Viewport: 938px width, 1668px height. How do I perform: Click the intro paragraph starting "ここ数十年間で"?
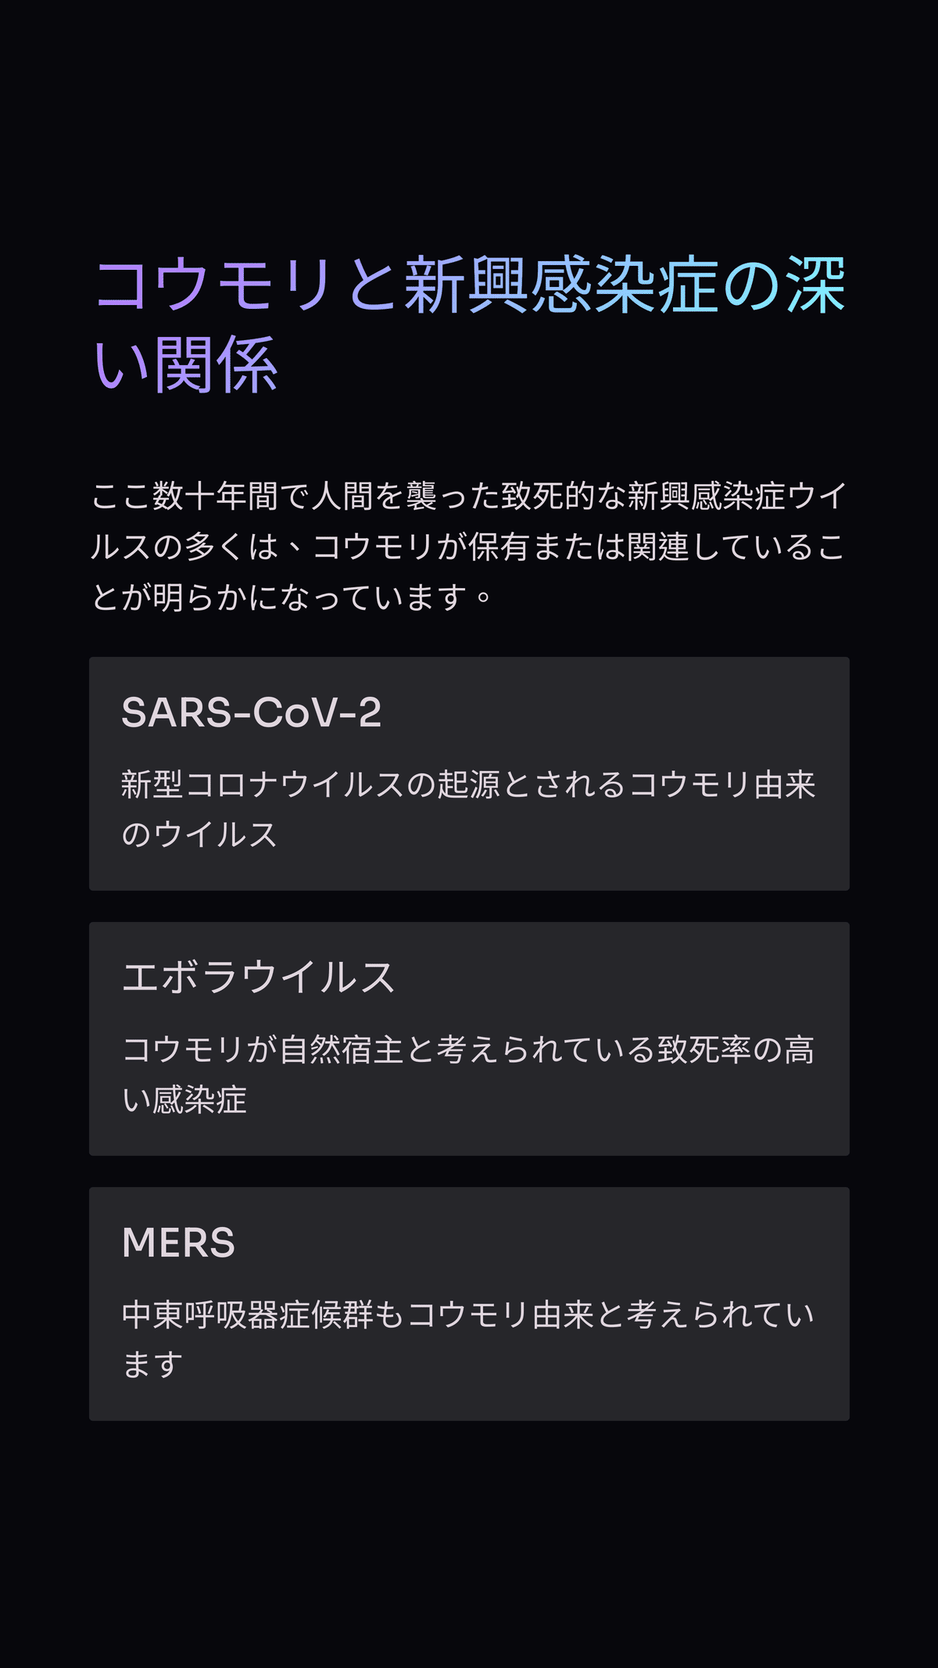point(467,547)
